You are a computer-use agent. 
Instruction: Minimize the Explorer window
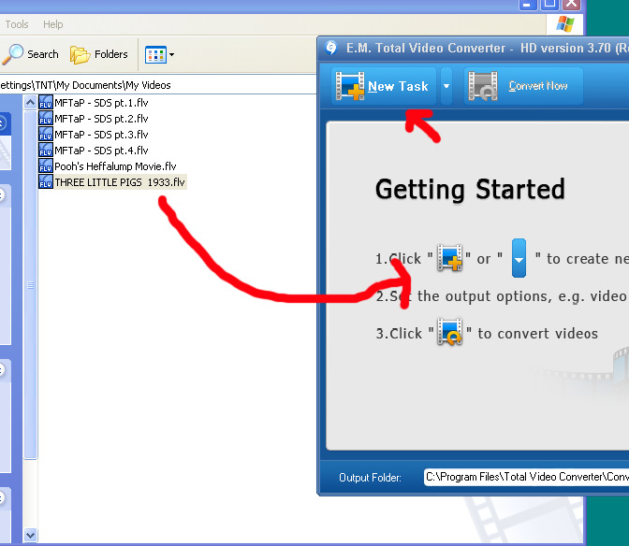coord(527,4)
